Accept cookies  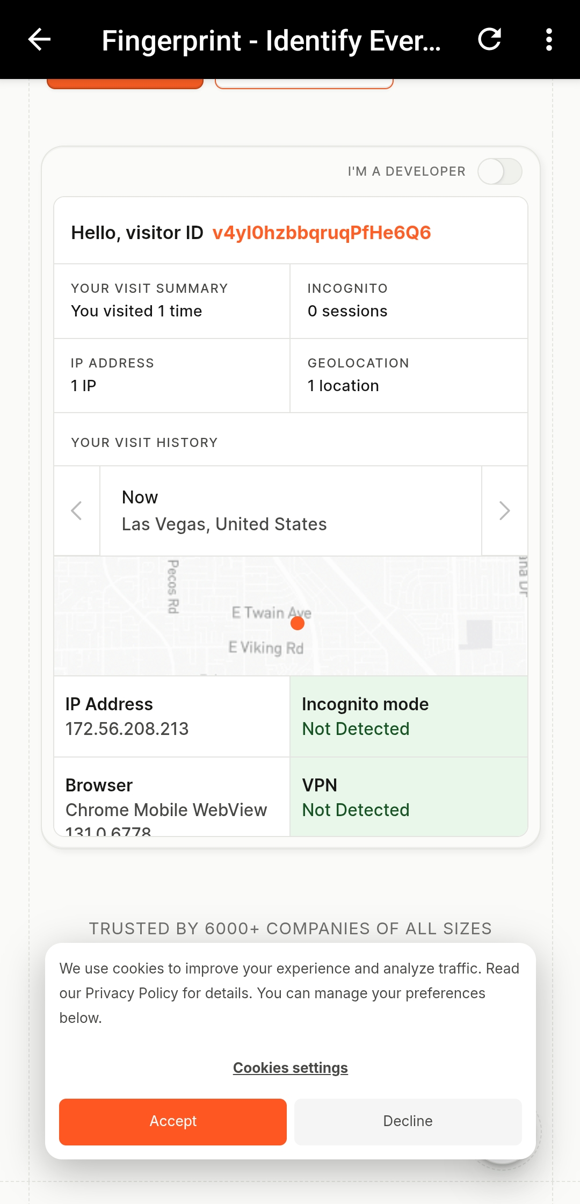click(173, 1122)
